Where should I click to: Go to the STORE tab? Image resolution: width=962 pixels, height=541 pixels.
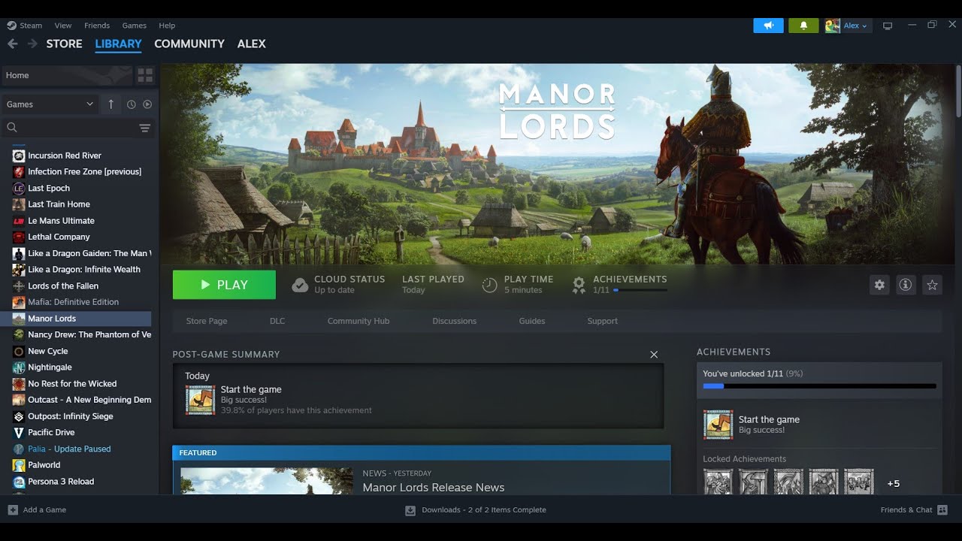pos(64,44)
